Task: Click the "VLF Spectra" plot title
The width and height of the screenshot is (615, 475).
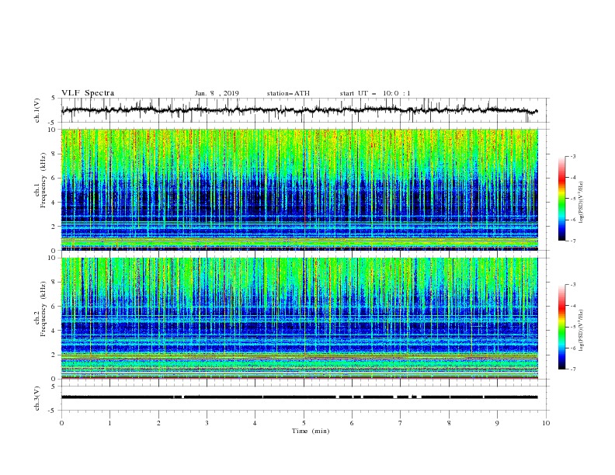Action: click(x=88, y=93)
